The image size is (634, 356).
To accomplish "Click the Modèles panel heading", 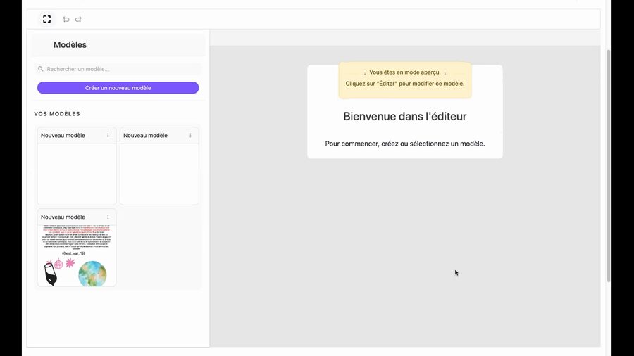I will click(x=70, y=45).
